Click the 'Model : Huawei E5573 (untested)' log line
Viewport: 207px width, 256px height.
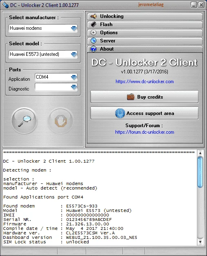coord(67,210)
